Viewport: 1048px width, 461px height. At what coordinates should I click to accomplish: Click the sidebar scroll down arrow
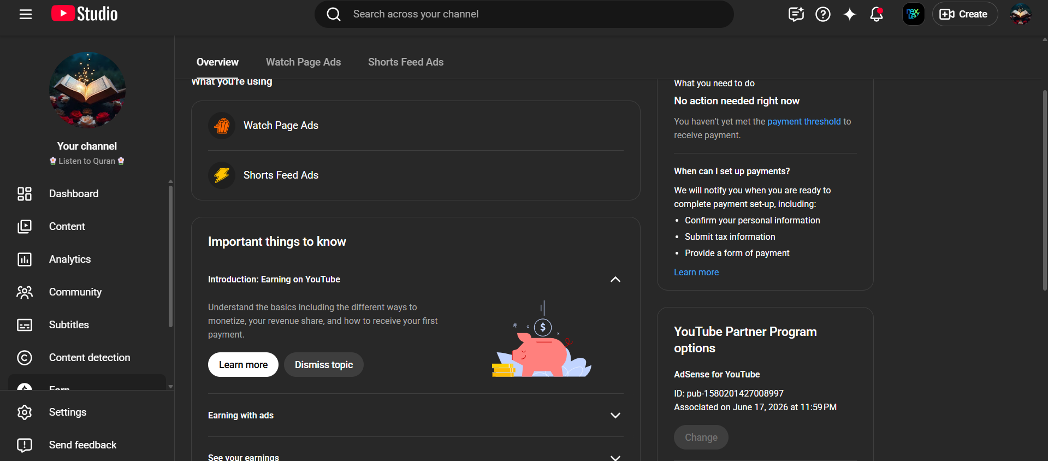click(x=171, y=387)
